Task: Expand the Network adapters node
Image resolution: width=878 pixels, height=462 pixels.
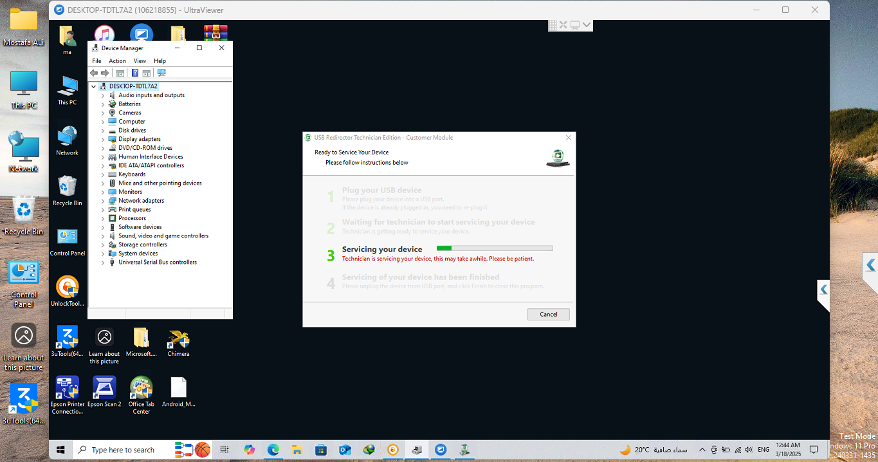Action: 103,201
